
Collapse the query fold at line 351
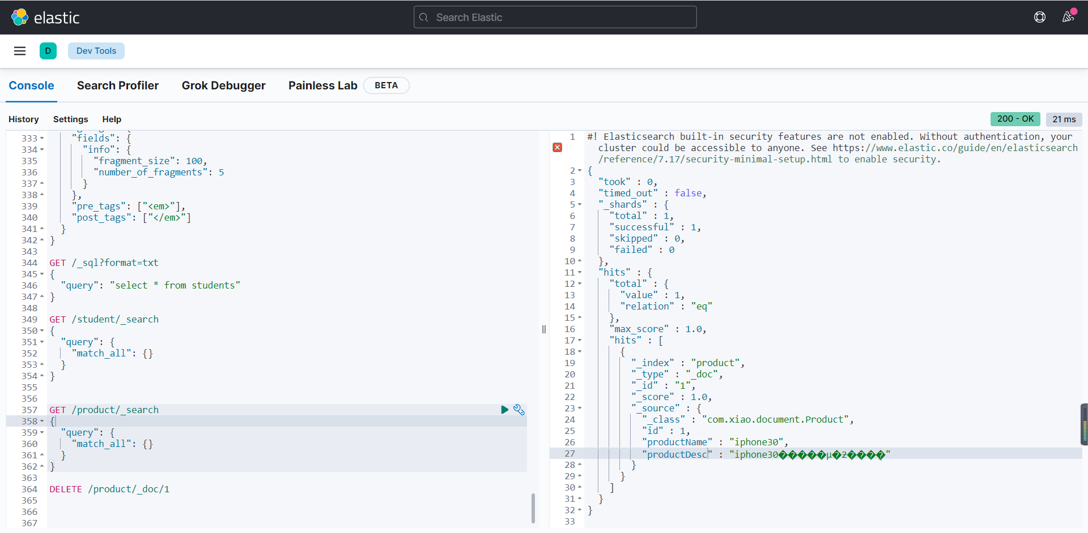[x=42, y=342]
